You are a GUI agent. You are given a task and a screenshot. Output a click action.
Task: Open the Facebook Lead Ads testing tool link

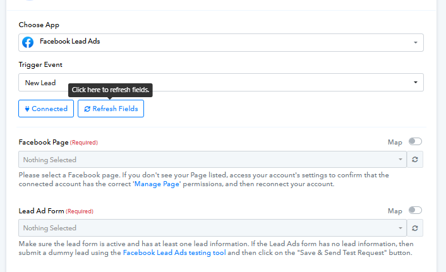point(174,252)
